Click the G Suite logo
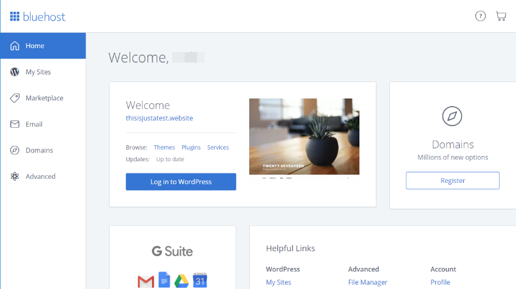 pos(172,251)
